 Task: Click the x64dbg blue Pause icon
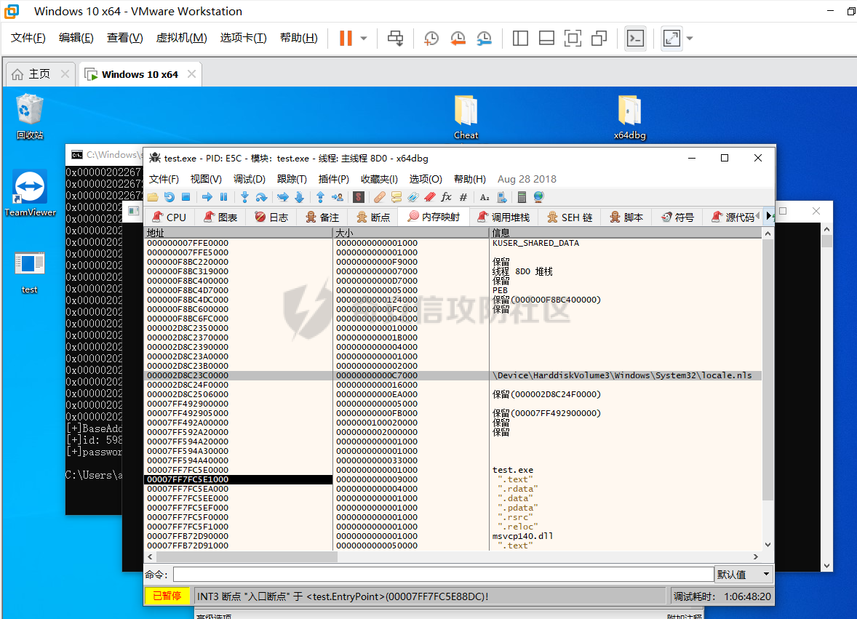pyautogui.click(x=223, y=196)
